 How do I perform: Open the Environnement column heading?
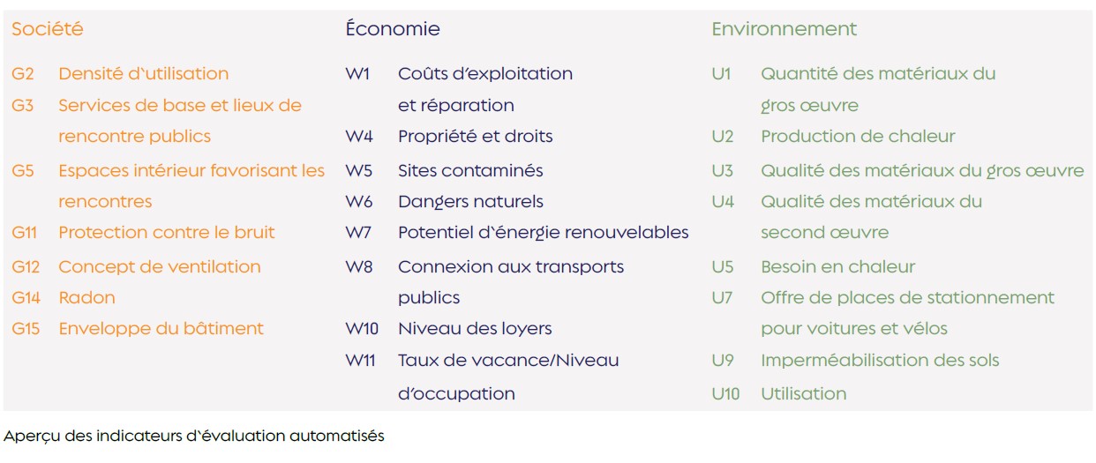[x=784, y=29]
